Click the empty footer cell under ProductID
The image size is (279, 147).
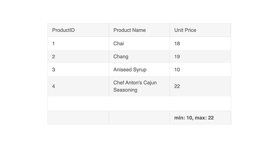pyautogui.click(x=78, y=118)
